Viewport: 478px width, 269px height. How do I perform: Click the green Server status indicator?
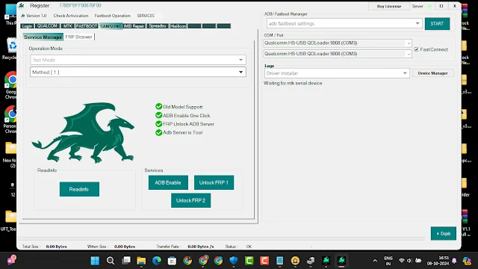[x=429, y=6]
